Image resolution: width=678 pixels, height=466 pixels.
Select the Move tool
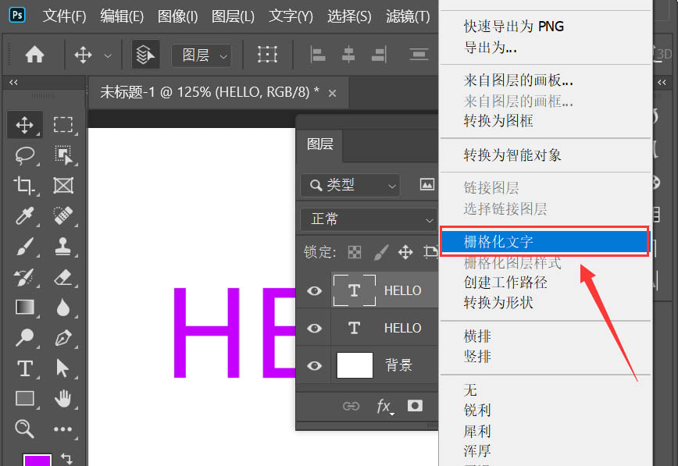25,123
